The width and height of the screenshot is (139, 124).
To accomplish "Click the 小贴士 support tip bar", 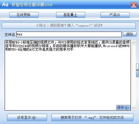I will pyautogui.click(x=69, y=25).
